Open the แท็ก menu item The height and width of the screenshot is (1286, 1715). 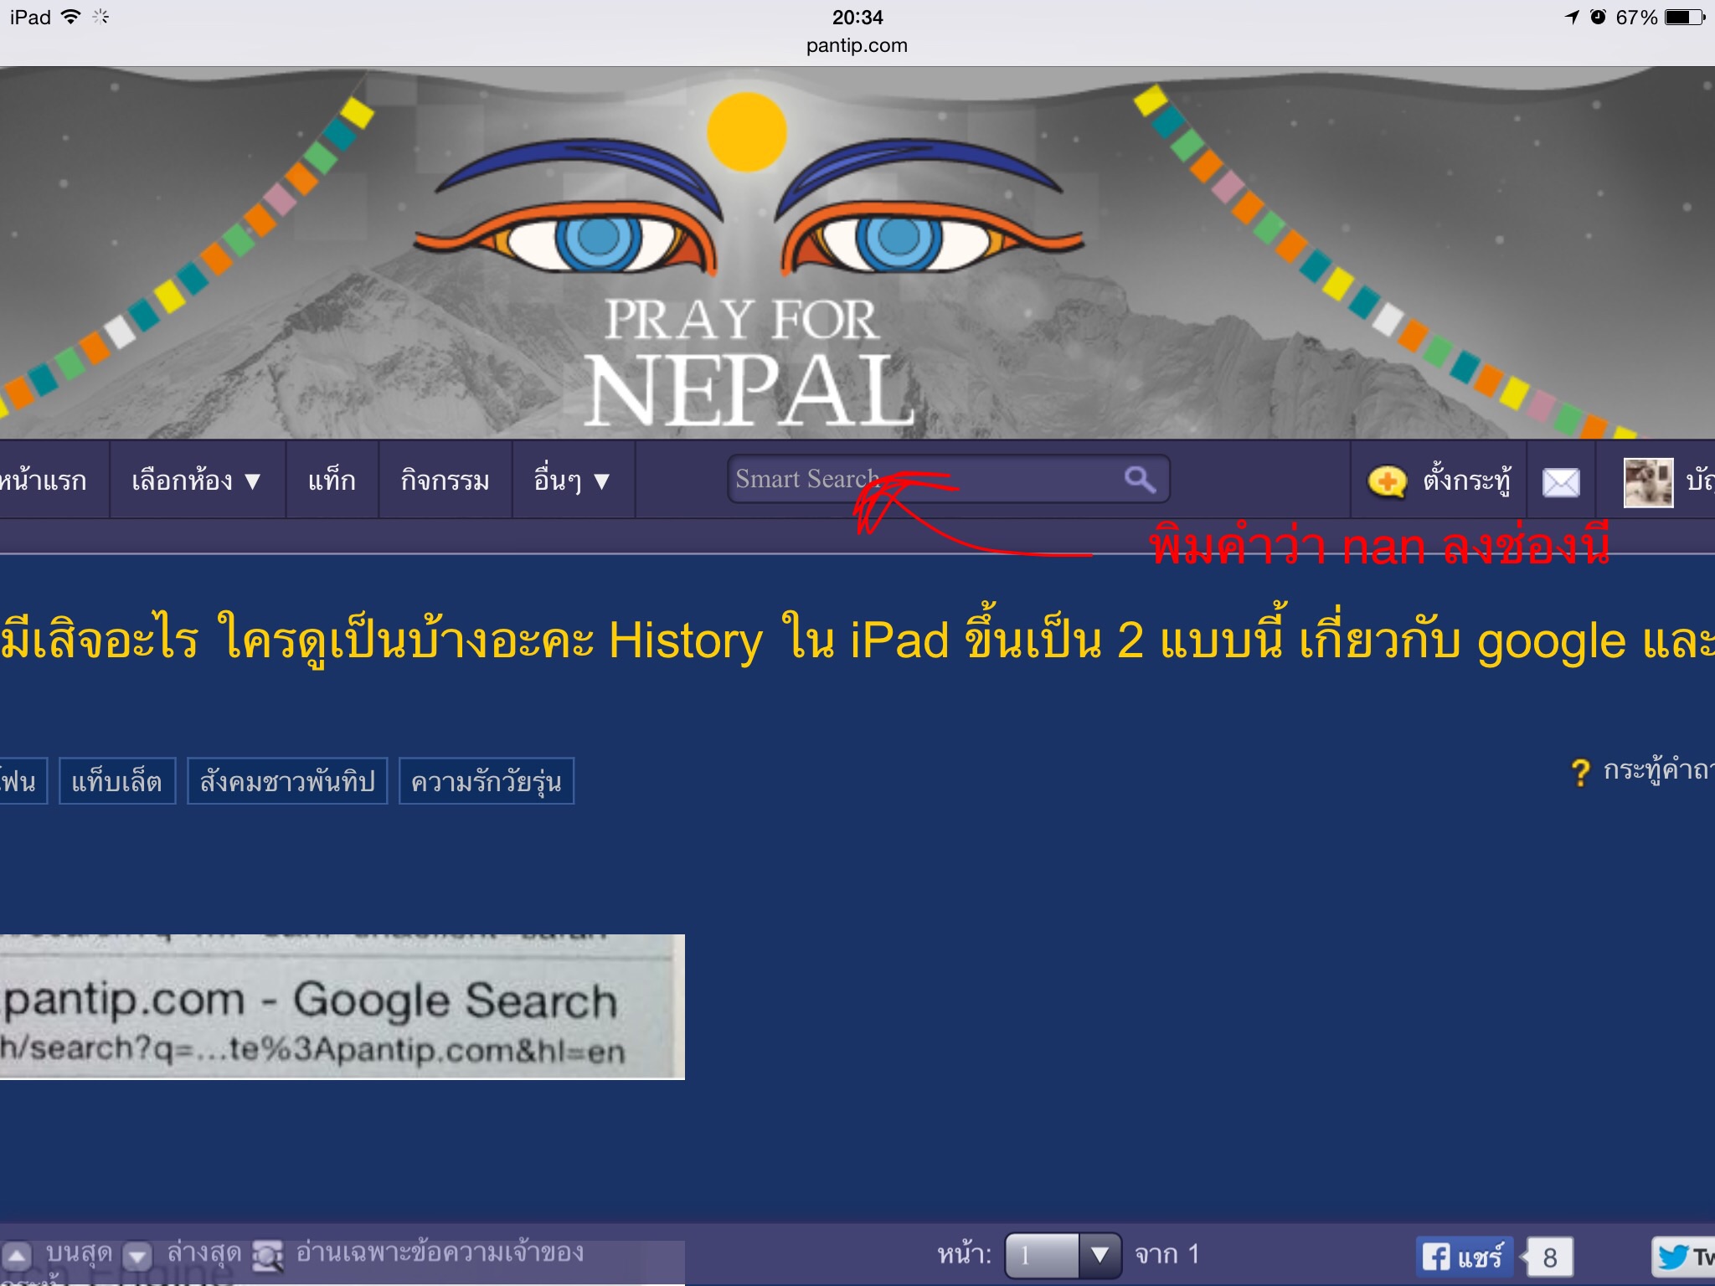(x=332, y=481)
